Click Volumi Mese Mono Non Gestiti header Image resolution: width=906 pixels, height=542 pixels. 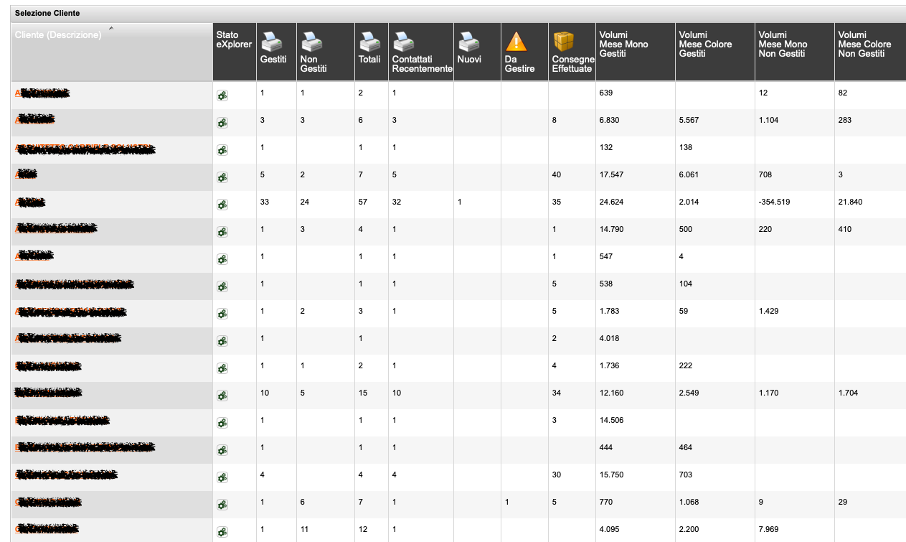(783, 44)
